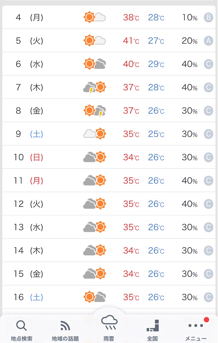Viewport: 218px width, 343px height.
Task: Tap the reliability badge B on day 4
Action: click(x=208, y=17)
